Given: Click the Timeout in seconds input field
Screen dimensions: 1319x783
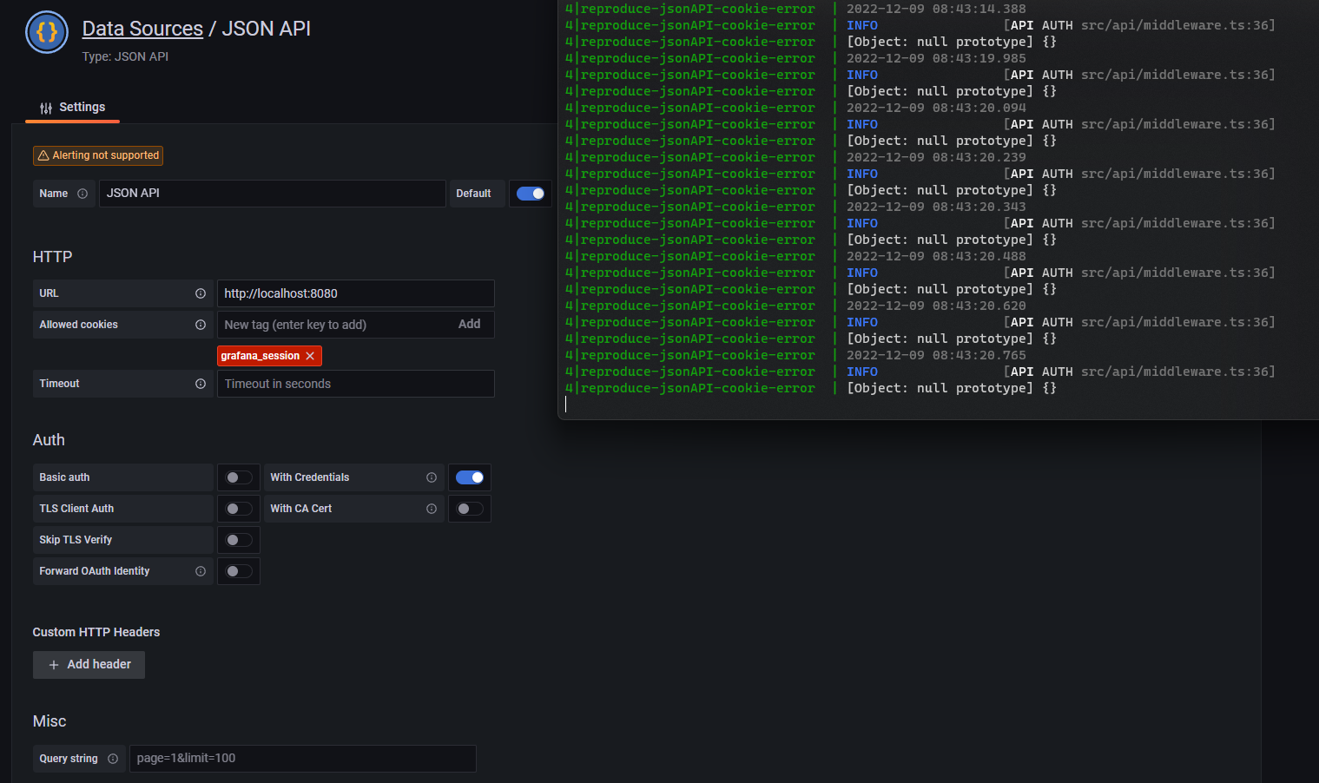Looking at the screenshot, I should 355,384.
